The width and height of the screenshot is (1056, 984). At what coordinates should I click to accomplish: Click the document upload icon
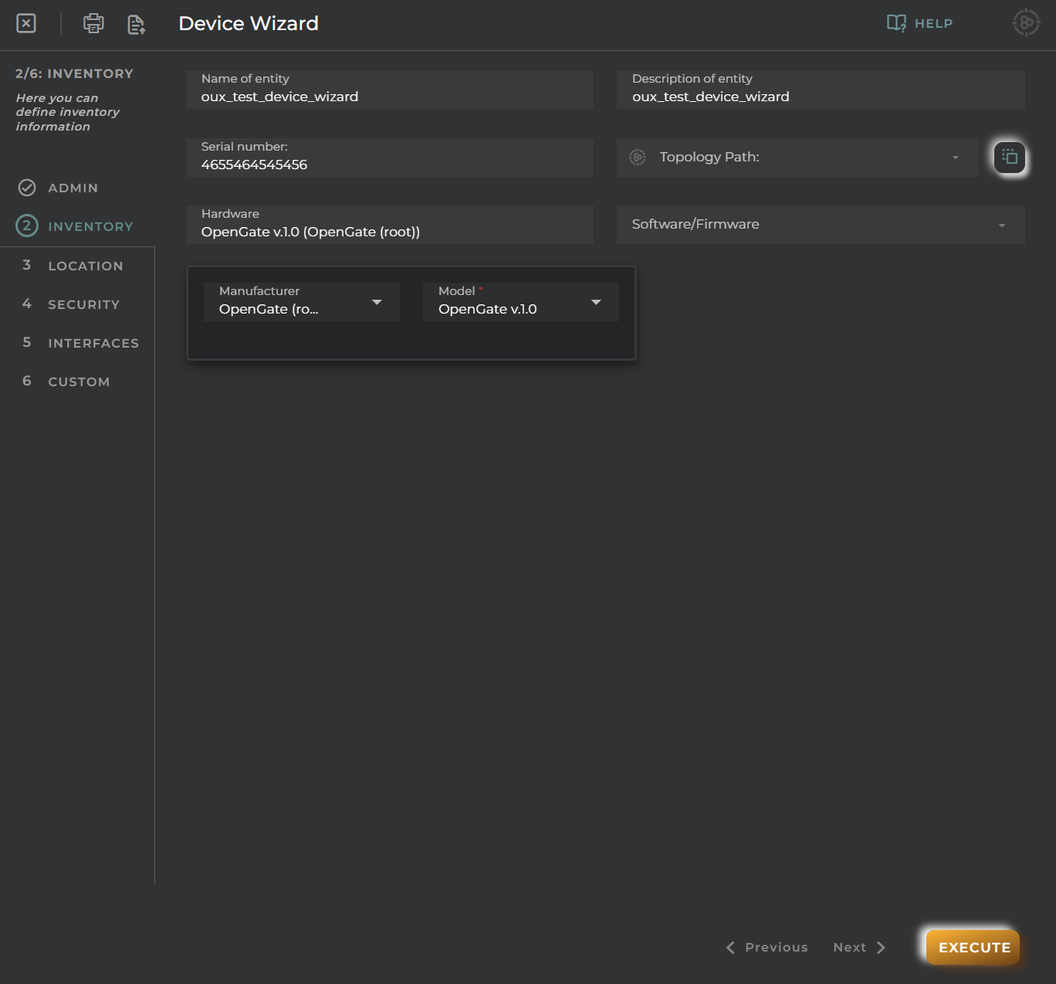pyautogui.click(x=137, y=25)
